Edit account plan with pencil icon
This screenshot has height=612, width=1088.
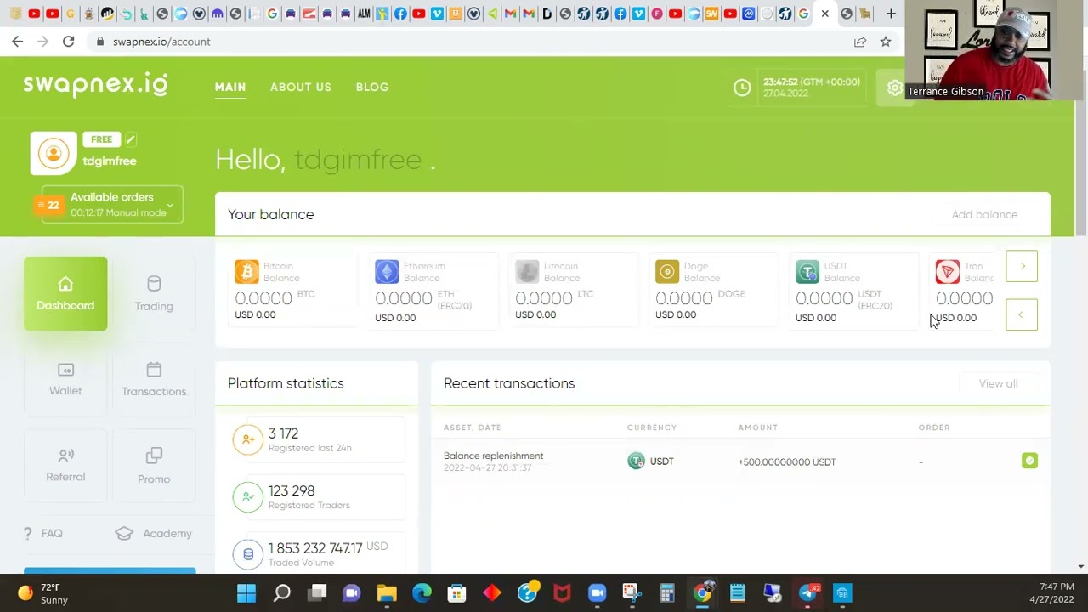(x=130, y=139)
